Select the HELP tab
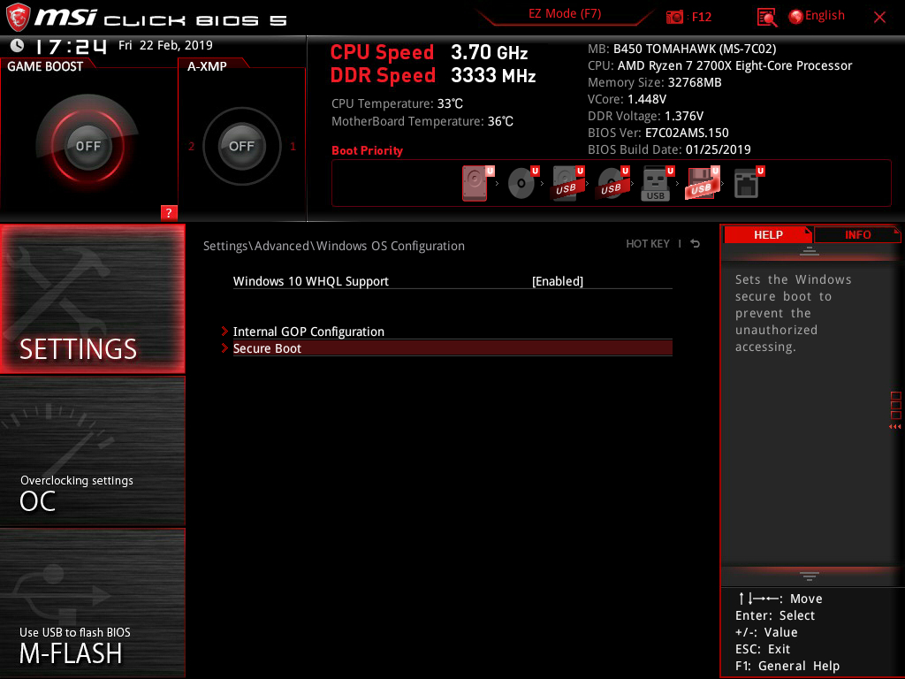Viewport: 905px width, 679px height. 768,234
